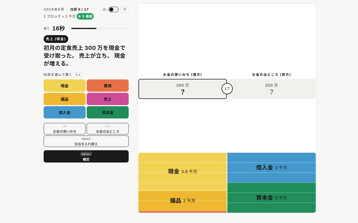Select the 現金 account button
The width and height of the screenshot is (358, 223).
tap(65, 86)
